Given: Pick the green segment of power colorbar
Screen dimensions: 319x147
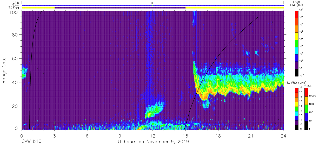Looking at the screenshot, I should tap(297, 43).
